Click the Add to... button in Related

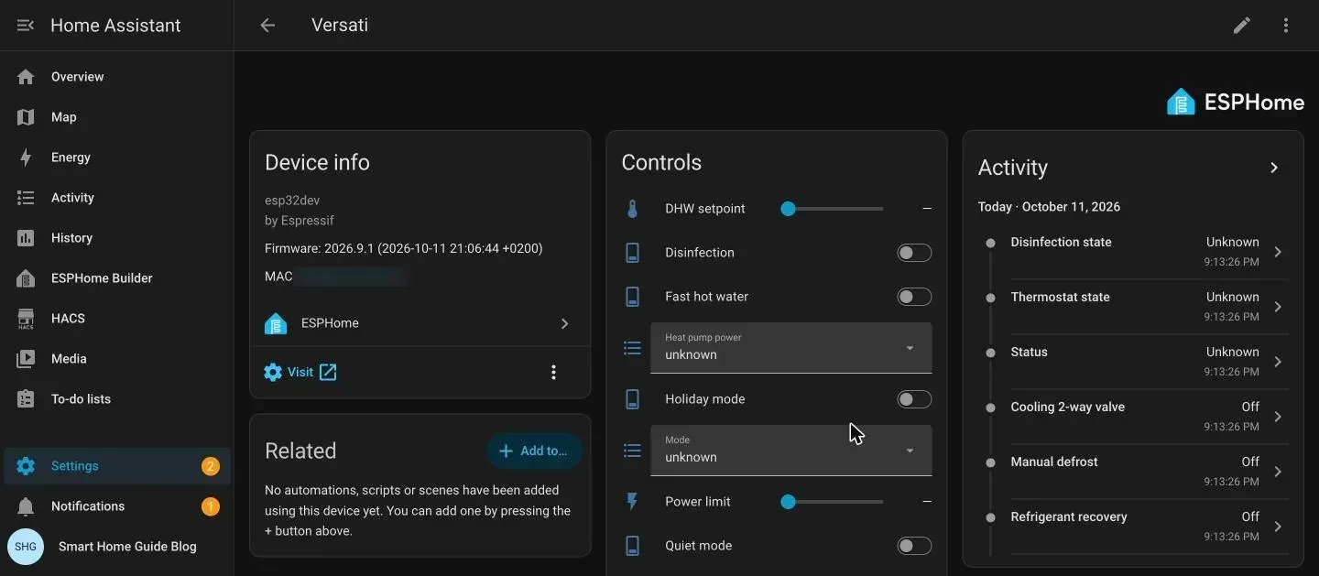click(x=534, y=451)
